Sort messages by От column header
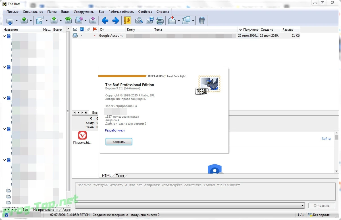This screenshot has height=220, width=341. tap(112, 29)
